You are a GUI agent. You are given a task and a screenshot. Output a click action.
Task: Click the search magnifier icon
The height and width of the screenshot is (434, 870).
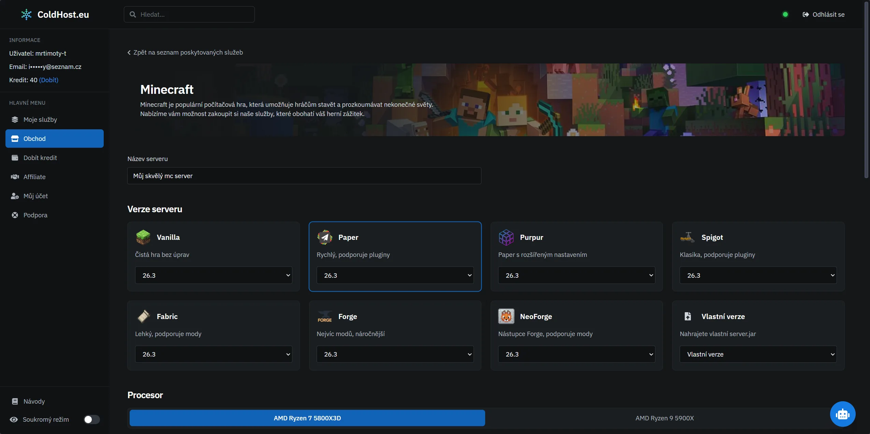pyautogui.click(x=133, y=14)
